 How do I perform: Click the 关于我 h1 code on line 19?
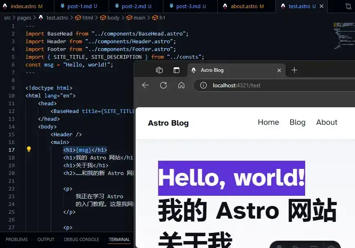(x=86, y=166)
